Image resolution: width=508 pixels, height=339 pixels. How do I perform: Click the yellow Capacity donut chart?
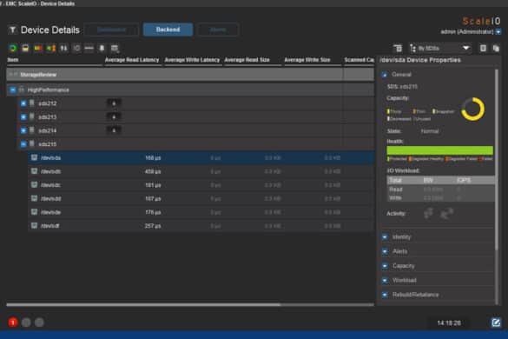coord(472,109)
